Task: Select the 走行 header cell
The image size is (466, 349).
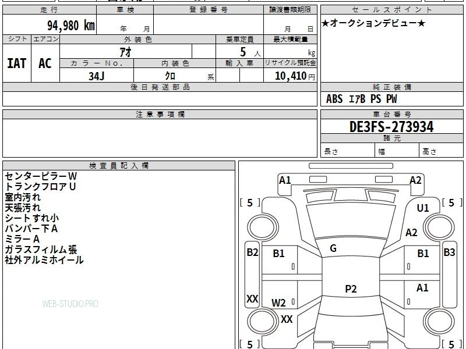Action: (50, 10)
